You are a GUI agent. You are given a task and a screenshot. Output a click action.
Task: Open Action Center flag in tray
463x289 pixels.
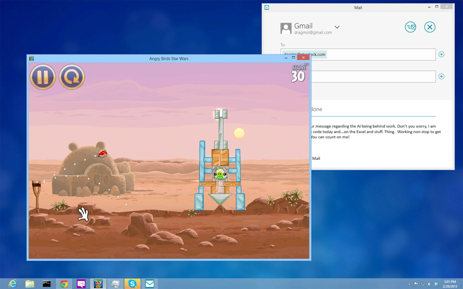coord(416,284)
